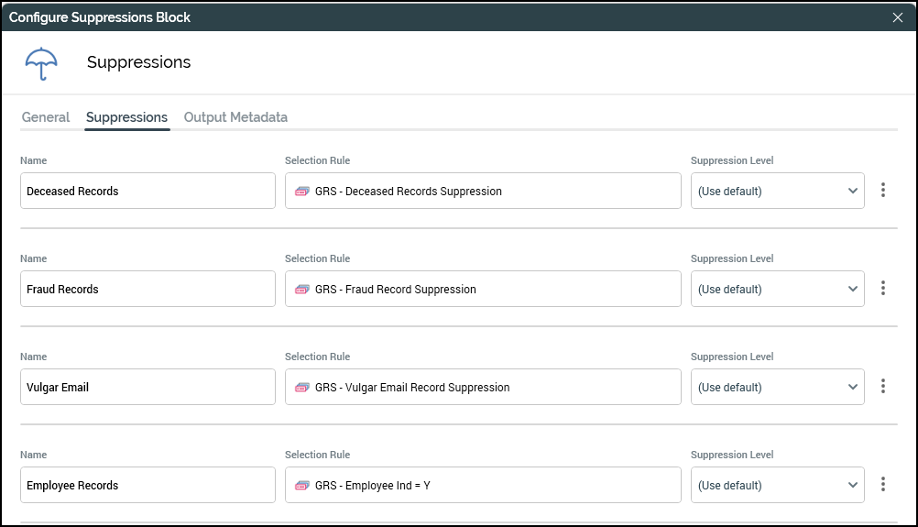Image resolution: width=918 pixels, height=527 pixels.
Task: Open the options menu for Deceased Records row
Action: 883,191
